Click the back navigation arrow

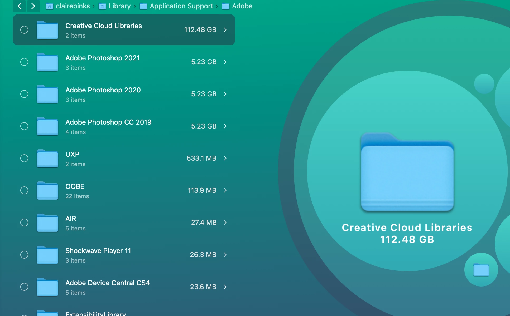point(19,6)
